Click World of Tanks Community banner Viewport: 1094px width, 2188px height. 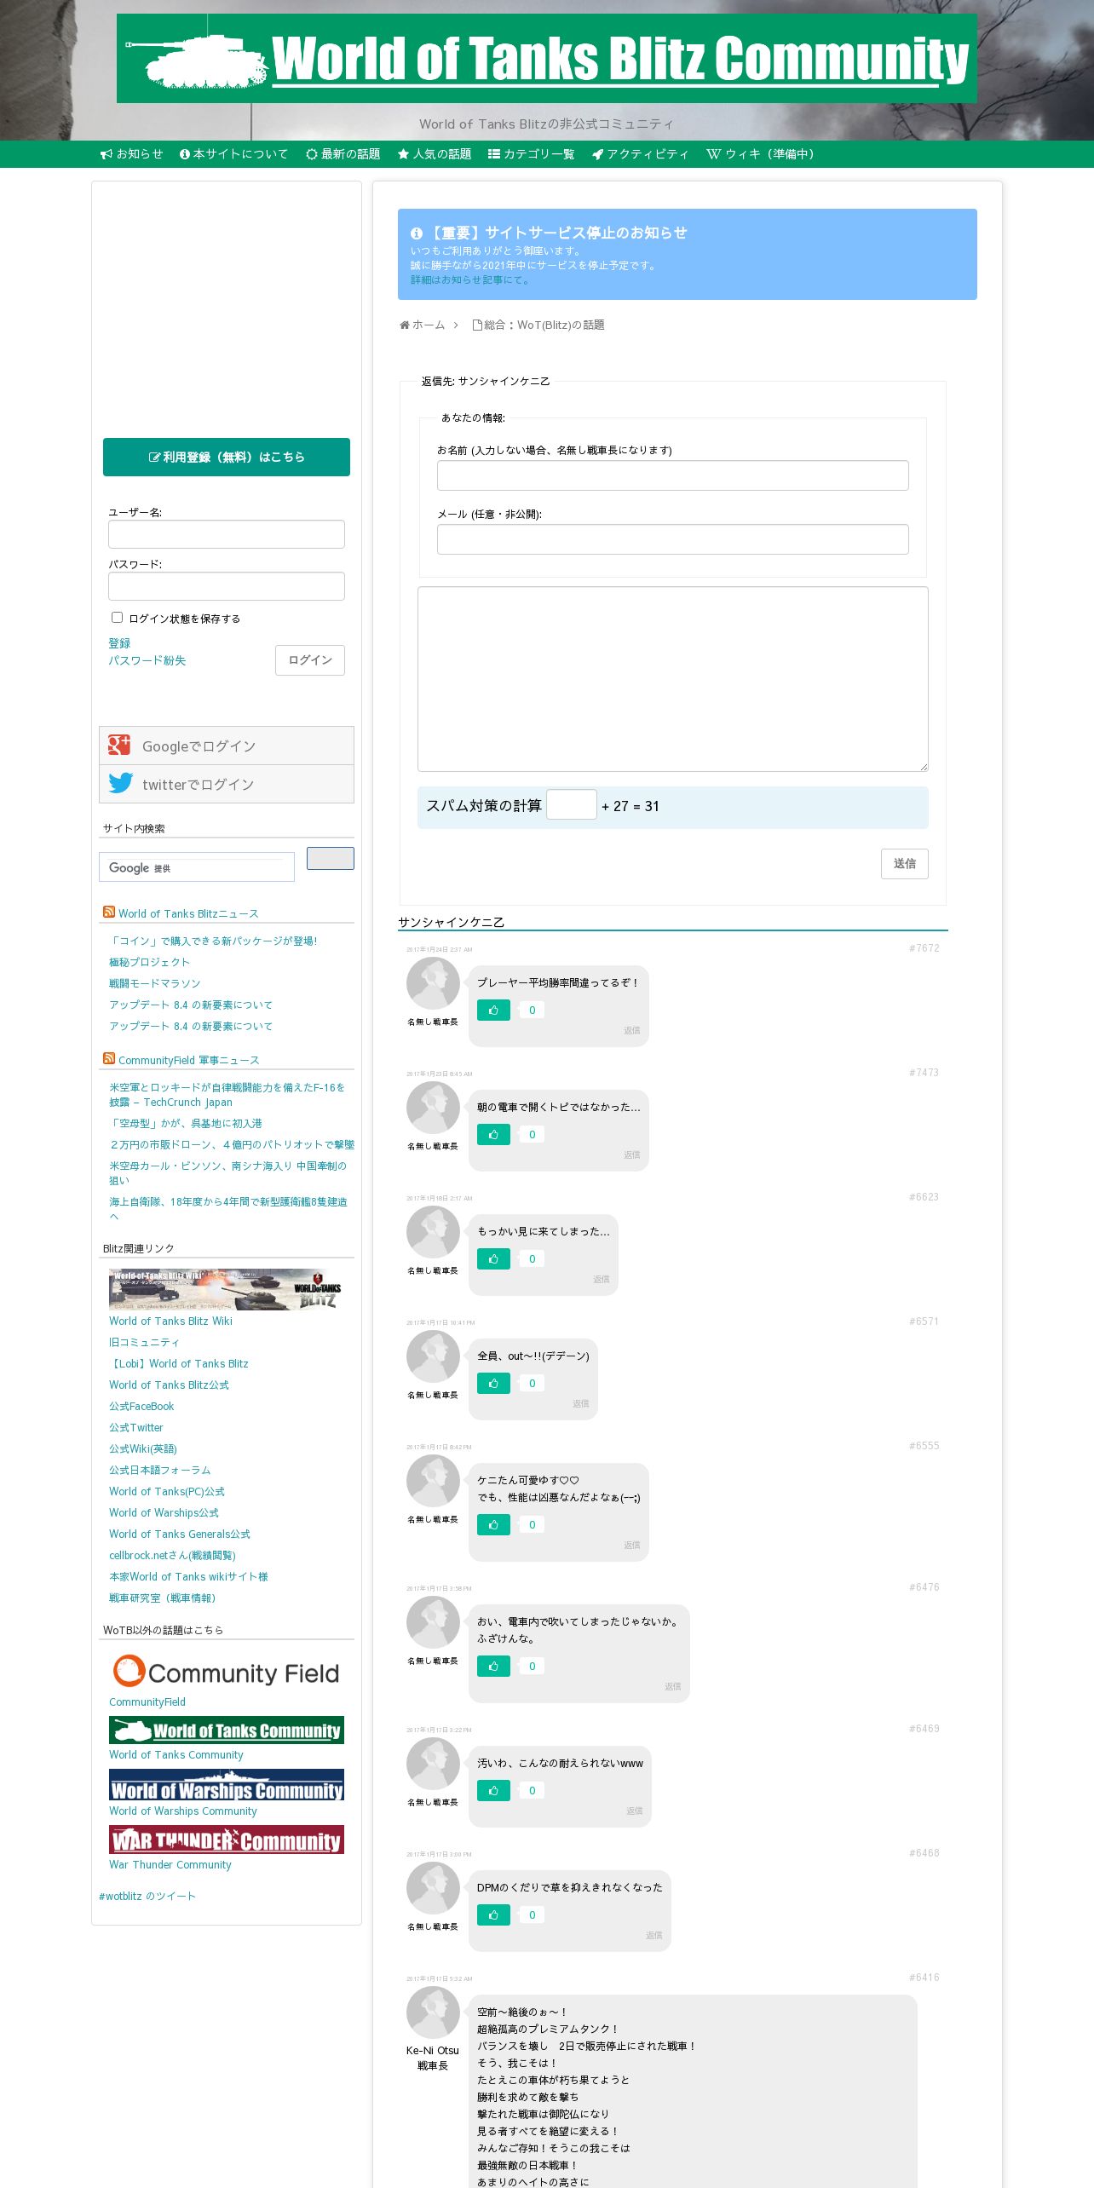tap(227, 1730)
